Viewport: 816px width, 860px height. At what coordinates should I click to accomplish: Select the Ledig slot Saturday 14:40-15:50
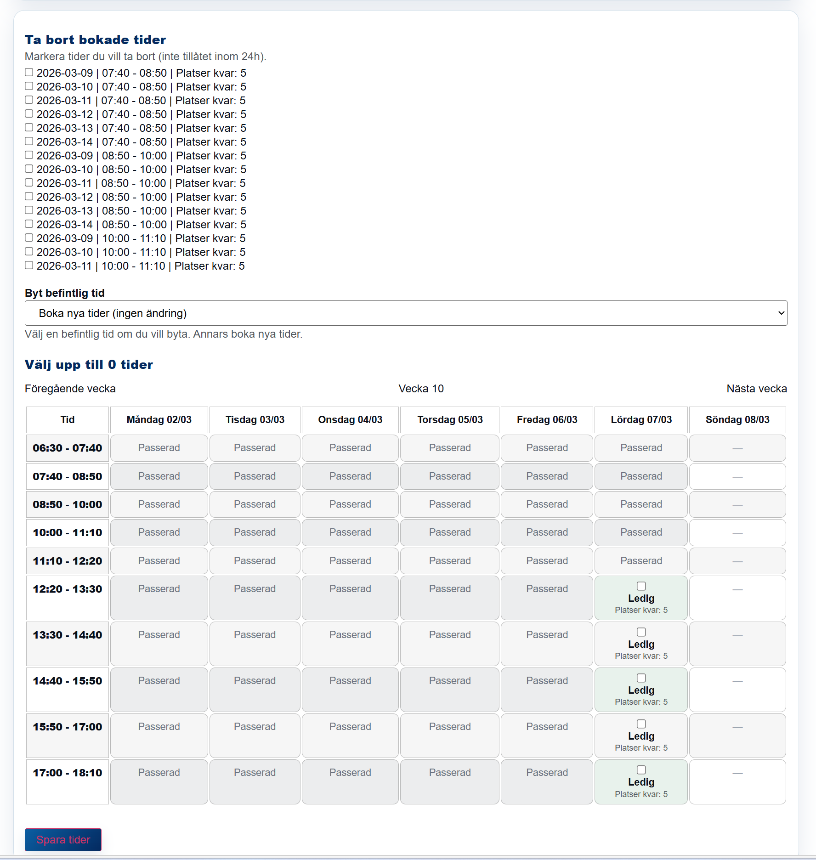[x=641, y=678]
